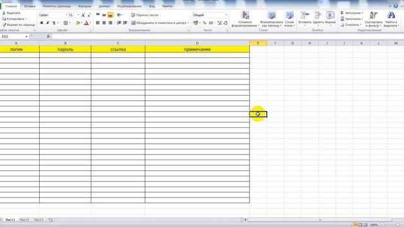Image resolution: width=404 pixels, height=227 pixels.
Task: Toggle underline Ч formatting
Action: 54,23
